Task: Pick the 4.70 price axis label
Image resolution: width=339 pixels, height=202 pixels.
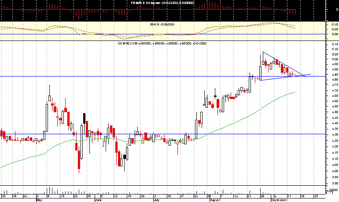Action: pyautogui.click(x=335, y=91)
